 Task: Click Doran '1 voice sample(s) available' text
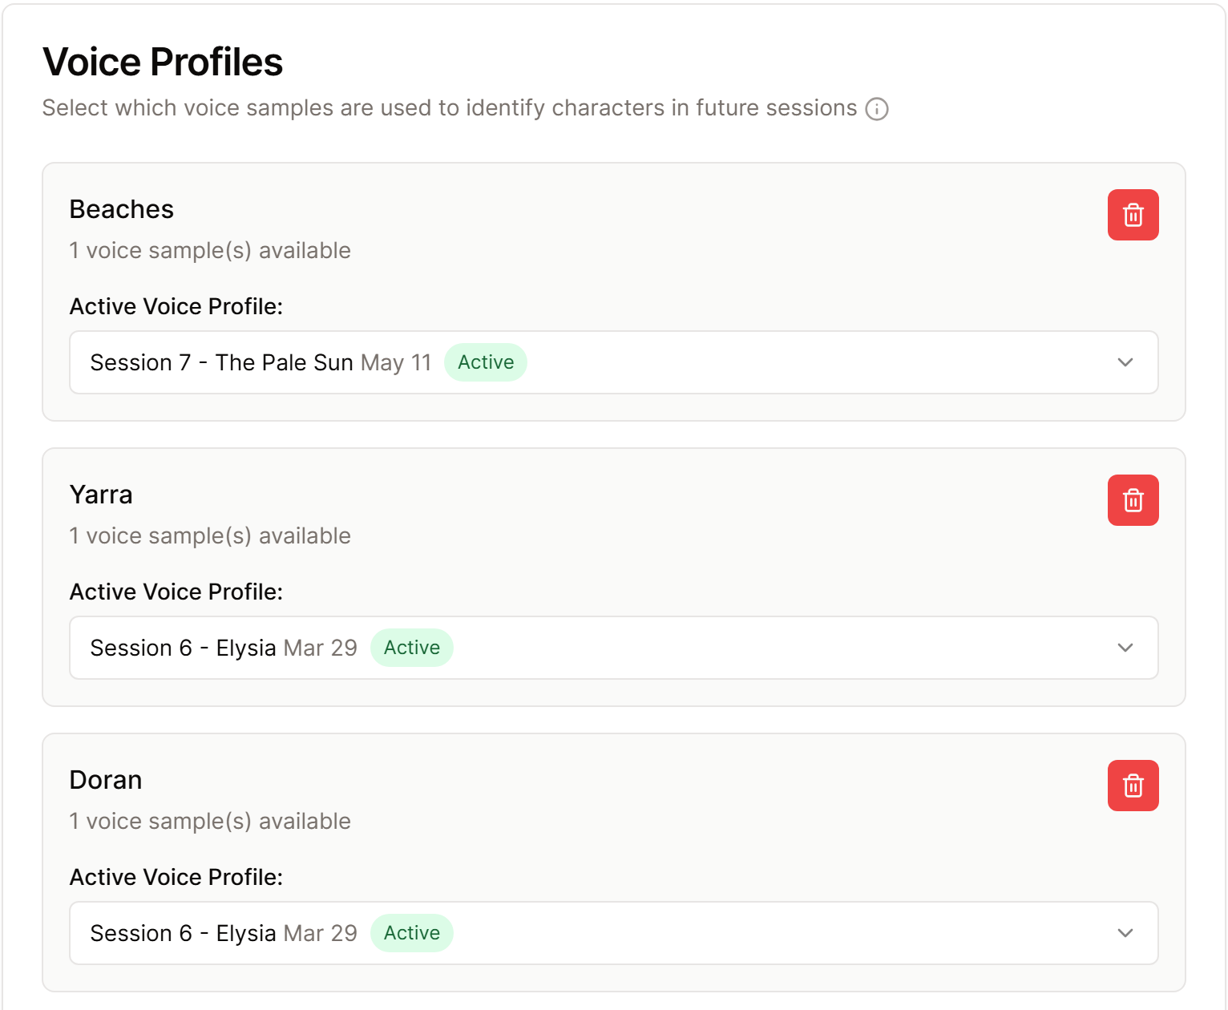(x=210, y=822)
